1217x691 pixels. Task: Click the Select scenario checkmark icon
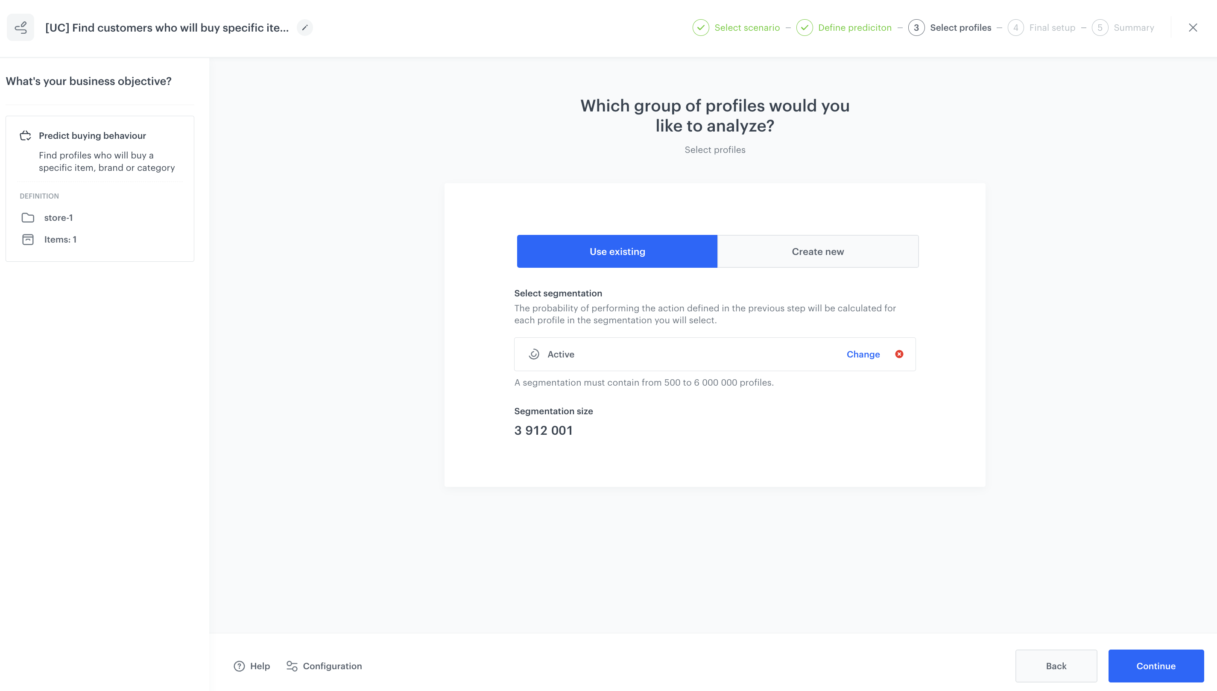tap(700, 28)
